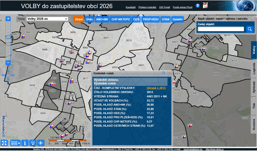Show the CHP-NKTOPZ results layer
The image size is (257, 151).
point(121,19)
